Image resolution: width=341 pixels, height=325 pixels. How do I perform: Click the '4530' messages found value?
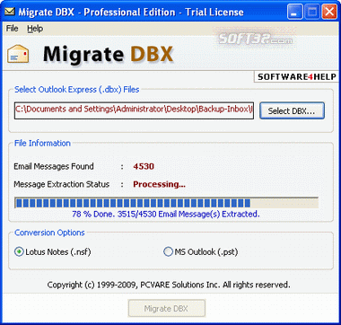144,166
